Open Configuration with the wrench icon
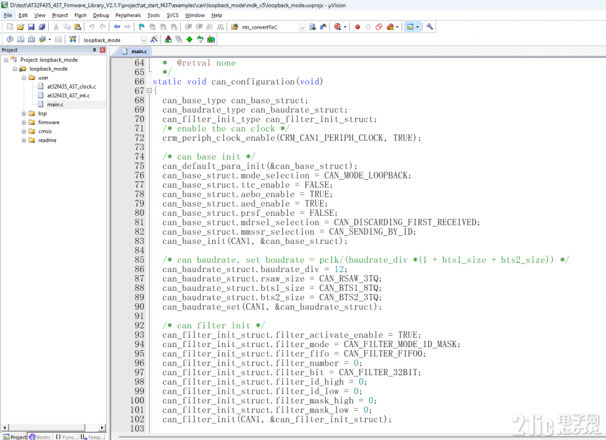Screen dimensions: 606x440 pyautogui.click(x=430, y=27)
